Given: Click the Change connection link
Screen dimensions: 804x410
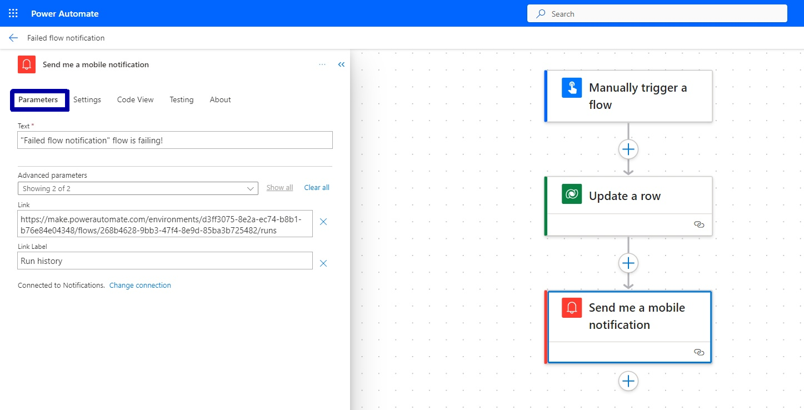Looking at the screenshot, I should point(140,286).
